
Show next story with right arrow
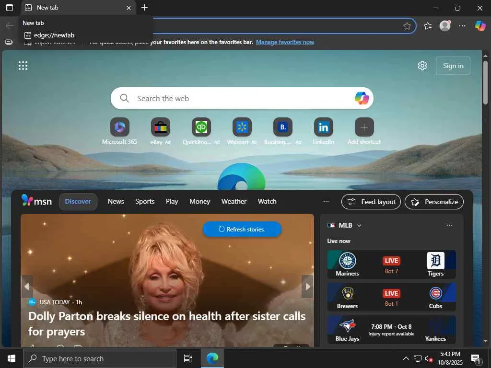point(307,287)
